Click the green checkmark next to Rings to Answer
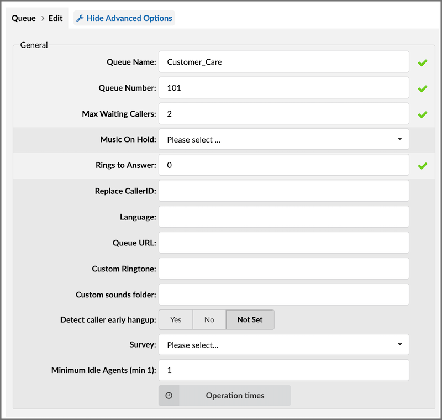The width and height of the screenshot is (442, 420). 423,166
